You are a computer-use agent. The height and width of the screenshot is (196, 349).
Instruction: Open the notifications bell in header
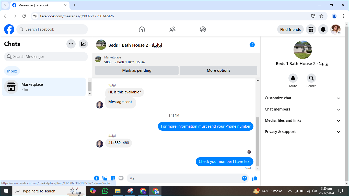323,29
